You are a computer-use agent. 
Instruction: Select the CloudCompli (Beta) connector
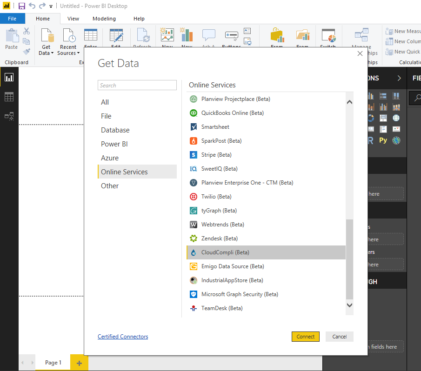[x=266, y=252]
